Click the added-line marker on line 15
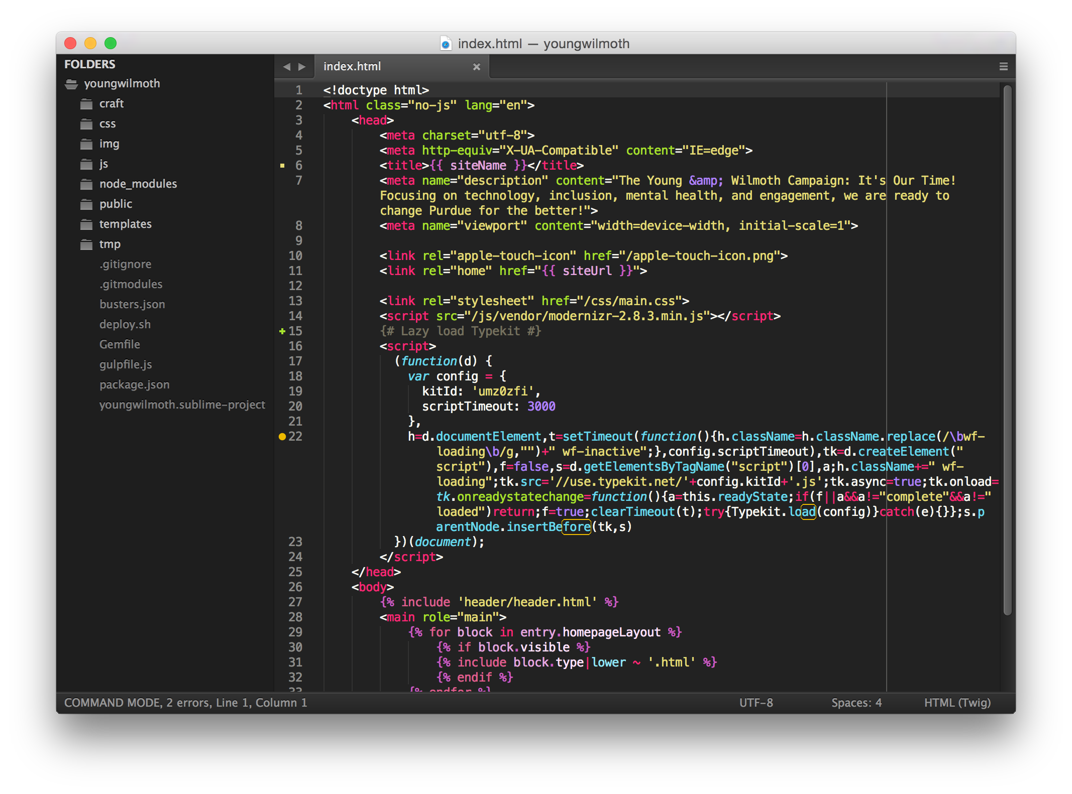 (x=282, y=331)
